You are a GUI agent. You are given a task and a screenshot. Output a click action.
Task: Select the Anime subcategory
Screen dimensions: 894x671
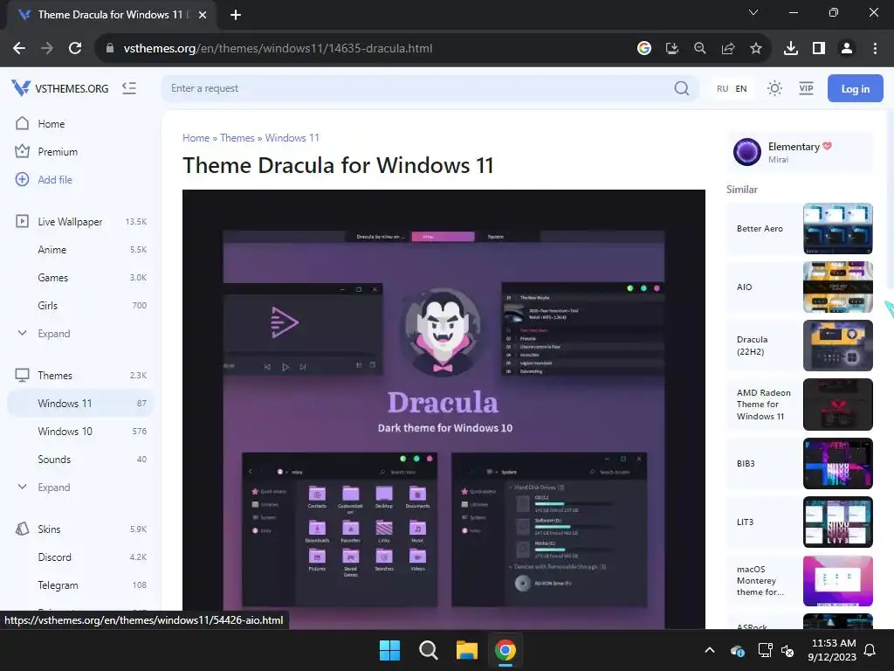tap(52, 249)
